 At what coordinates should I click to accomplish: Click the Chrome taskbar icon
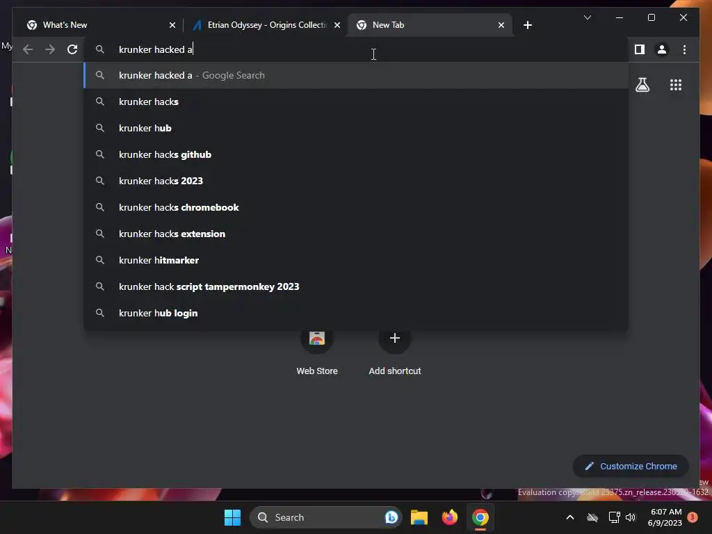pyautogui.click(x=480, y=517)
